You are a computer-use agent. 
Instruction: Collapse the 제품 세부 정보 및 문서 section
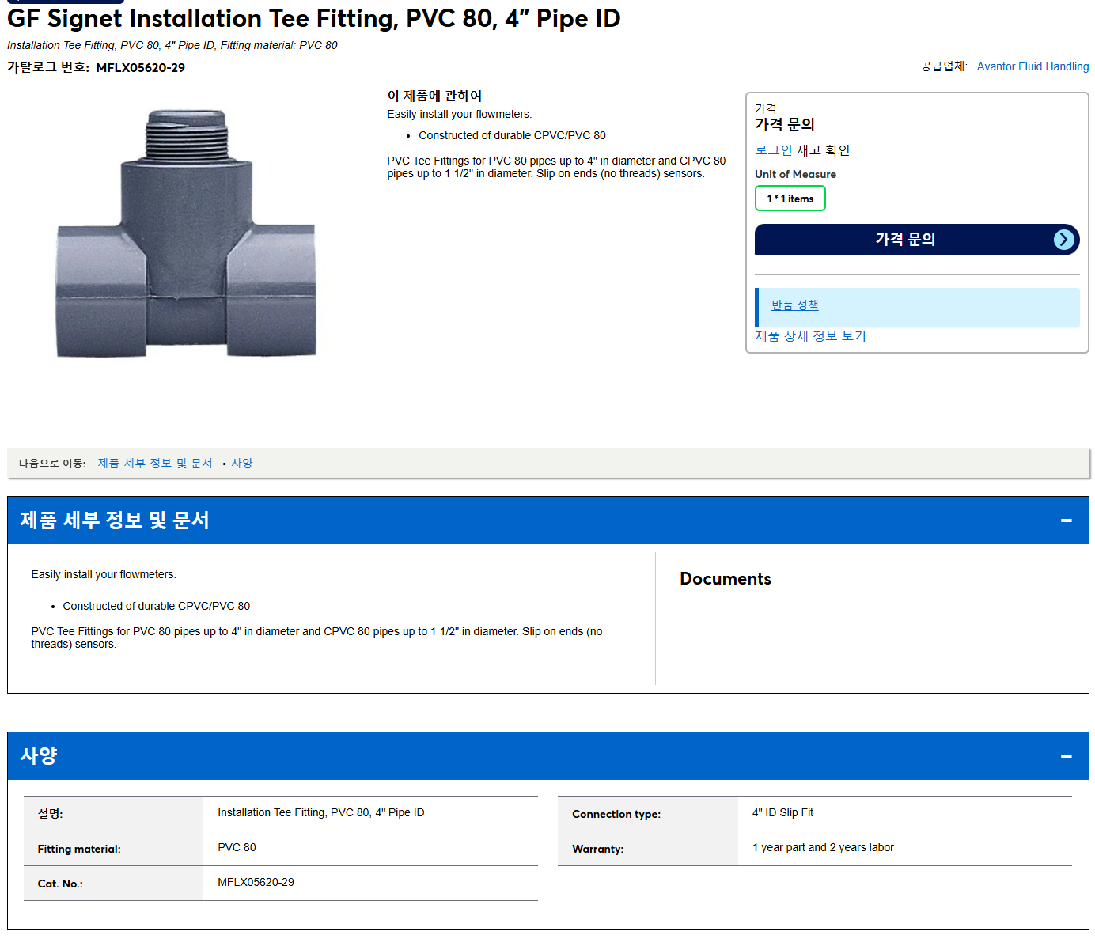point(1066,520)
